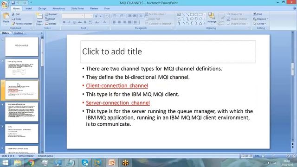Close the Slides pane
Screen dimensions: 297x167
pos(42,33)
